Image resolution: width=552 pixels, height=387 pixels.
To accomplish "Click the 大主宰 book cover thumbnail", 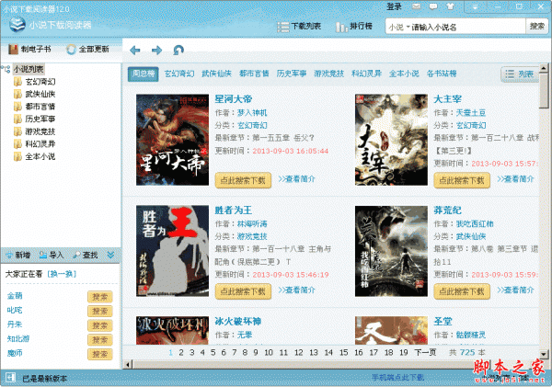I will tap(391, 140).
